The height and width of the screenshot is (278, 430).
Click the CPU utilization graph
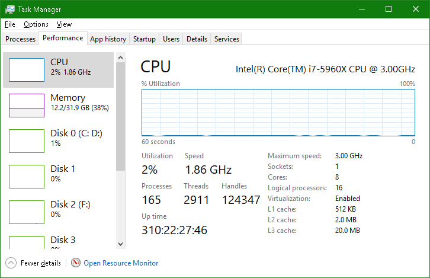(x=278, y=113)
